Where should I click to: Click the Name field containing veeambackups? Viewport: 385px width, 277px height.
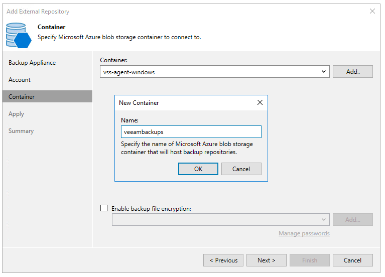pos(191,131)
